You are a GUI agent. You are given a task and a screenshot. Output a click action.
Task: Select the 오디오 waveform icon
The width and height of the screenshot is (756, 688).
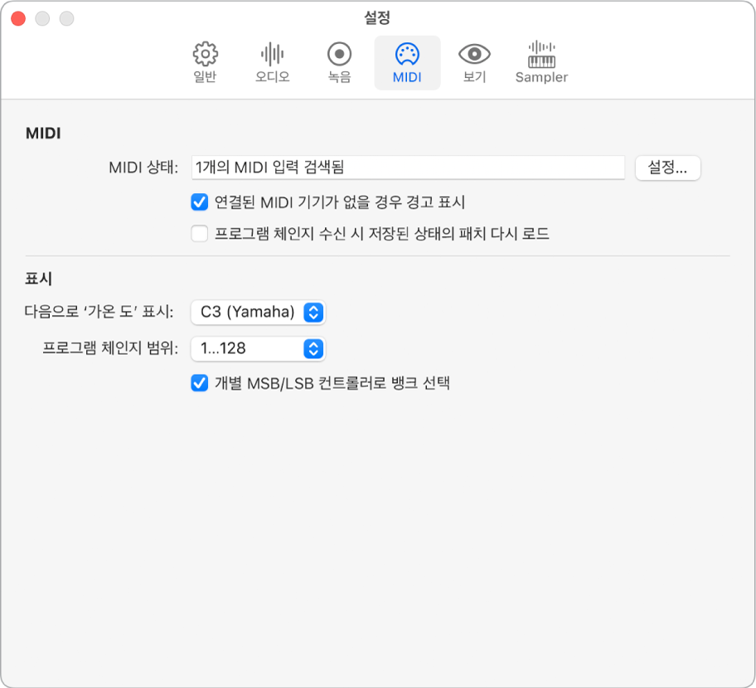pyautogui.click(x=272, y=55)
